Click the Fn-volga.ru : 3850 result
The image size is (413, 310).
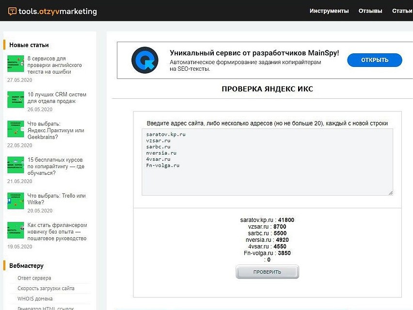[x=267, y=253]
